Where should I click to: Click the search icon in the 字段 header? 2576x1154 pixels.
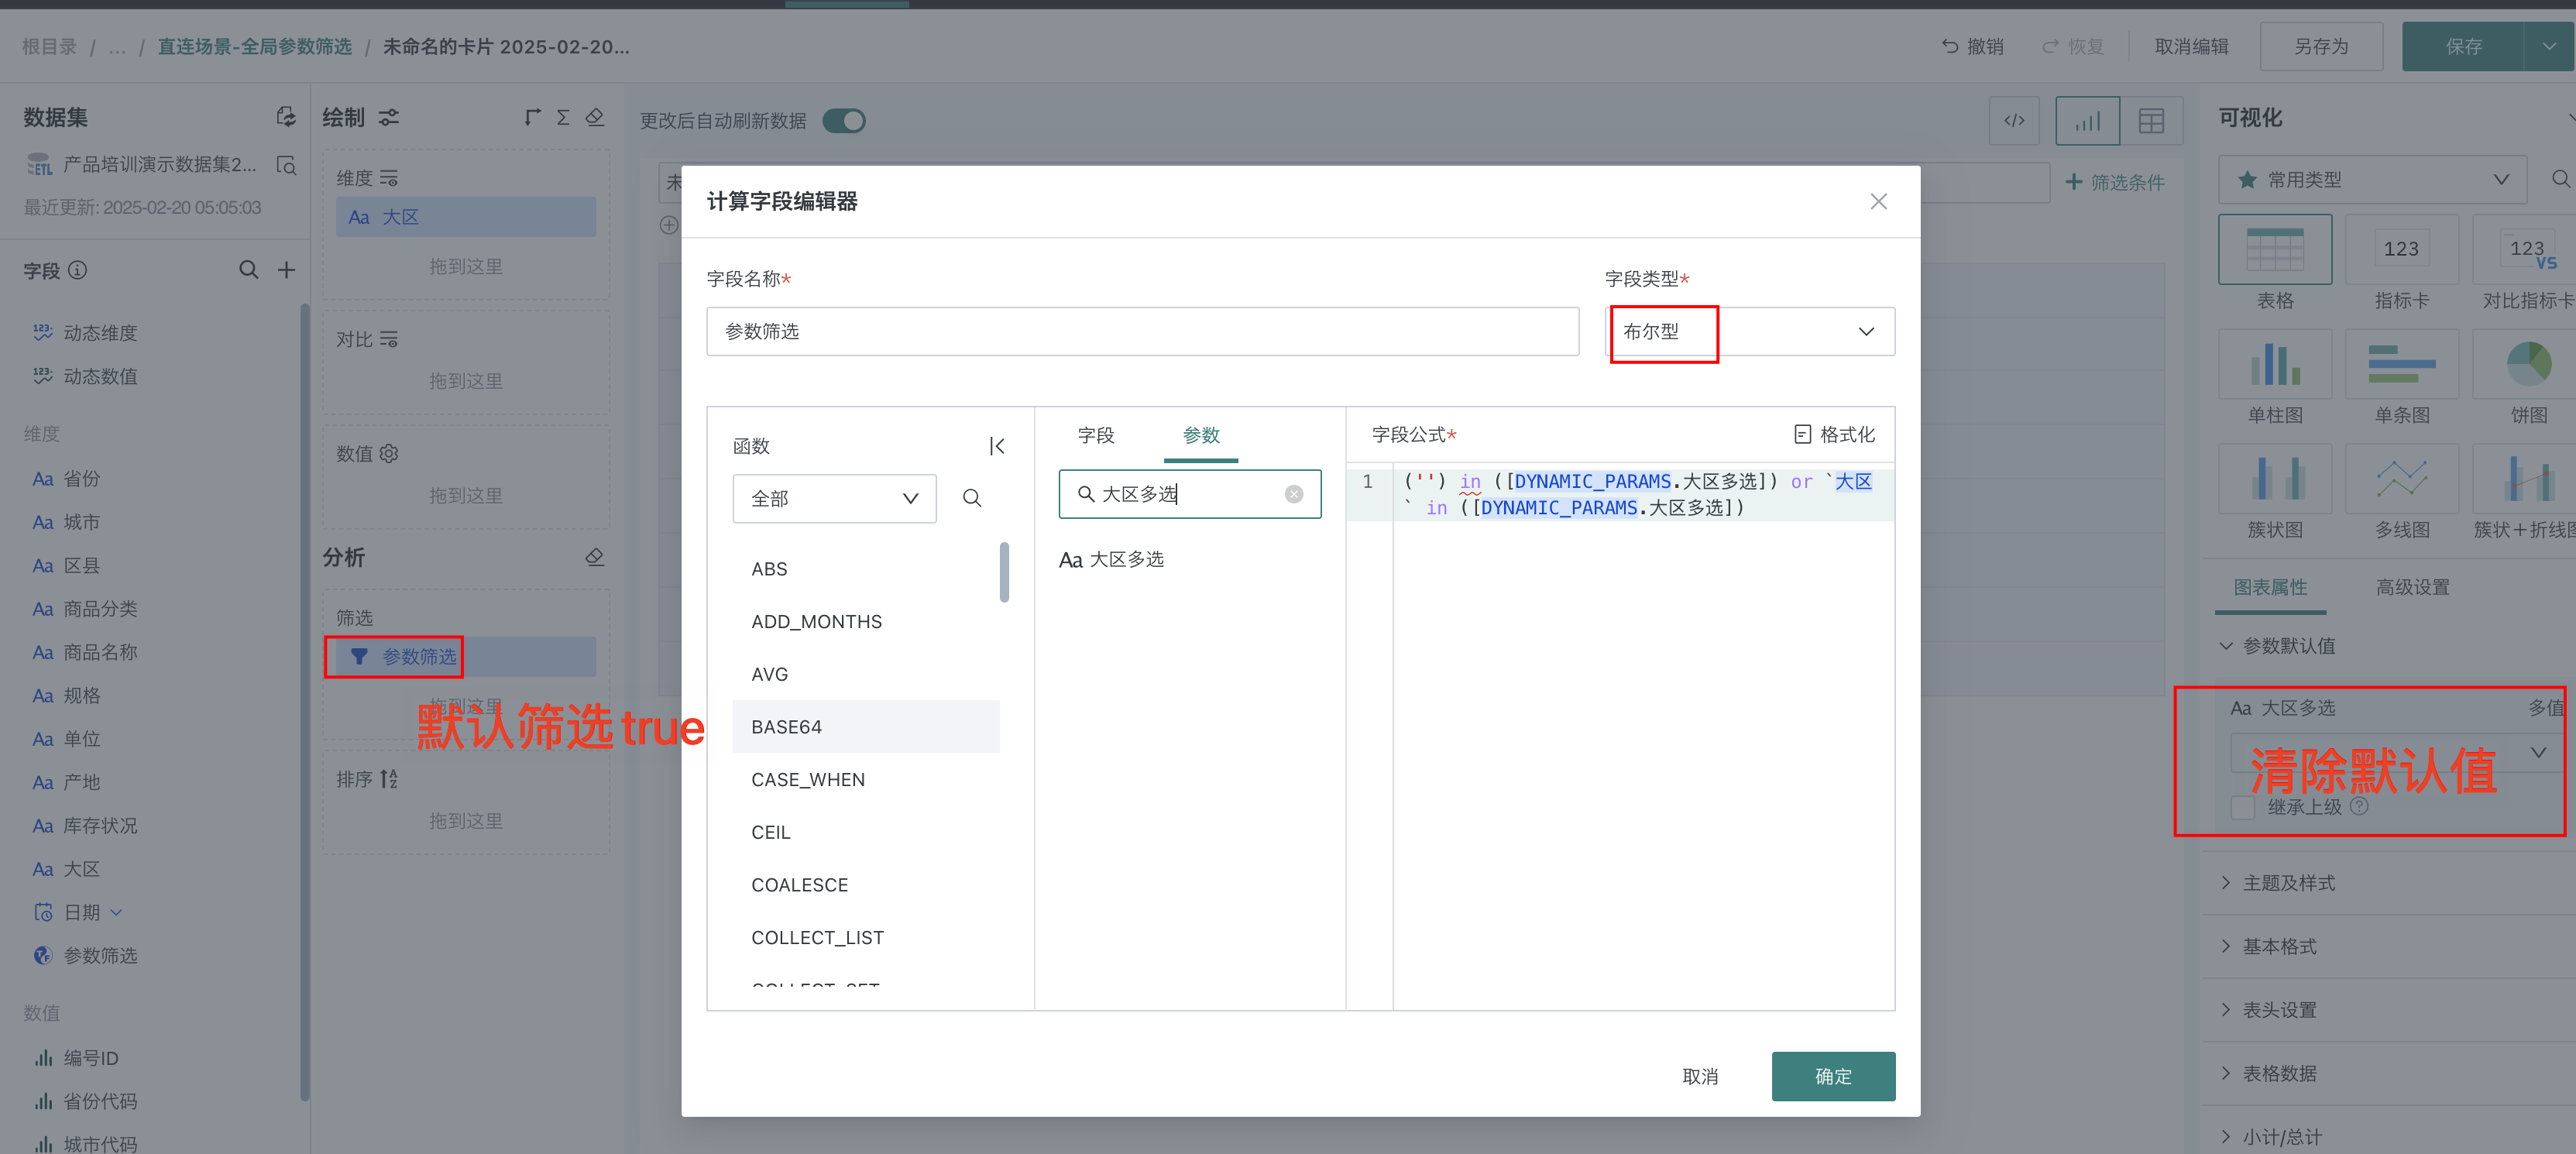(248, 270)
